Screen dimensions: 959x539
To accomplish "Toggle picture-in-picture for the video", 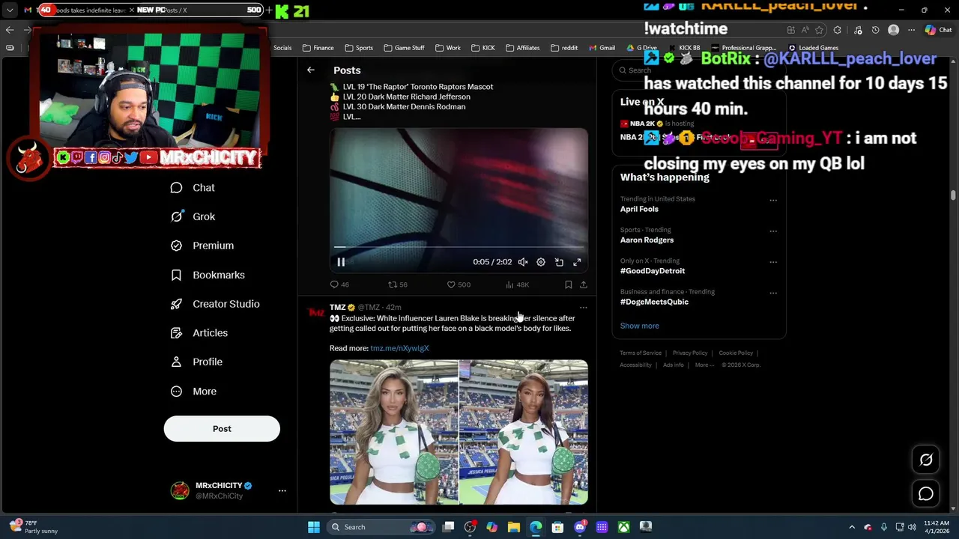I will (559, 262).
